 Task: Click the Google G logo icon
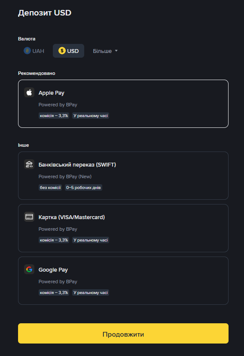pos(29,269)
